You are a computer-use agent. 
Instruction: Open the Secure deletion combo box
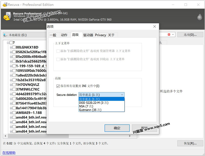click(x=101, y=95)
